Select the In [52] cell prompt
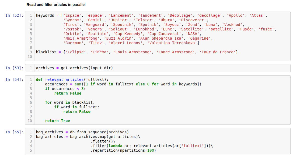The width and height of the screenshot is (293, 156). 14,16
